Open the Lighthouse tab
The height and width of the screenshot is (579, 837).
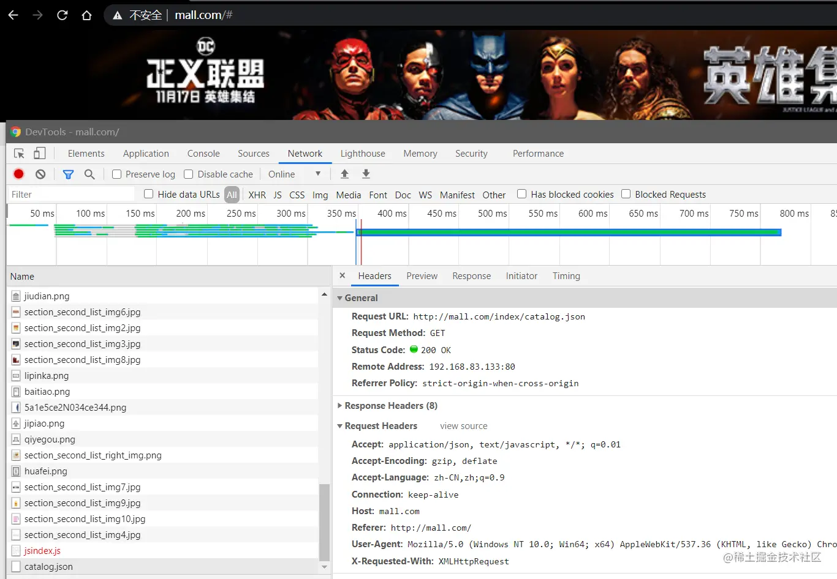click(x=363, y=154)
